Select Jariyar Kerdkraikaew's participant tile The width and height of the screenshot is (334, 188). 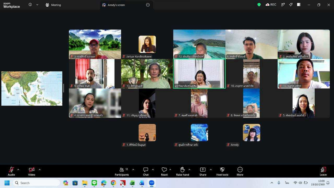click(147, 44)
